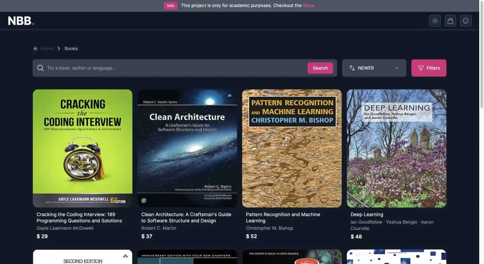
Task: Click the NBB logo
Action: 21,21
